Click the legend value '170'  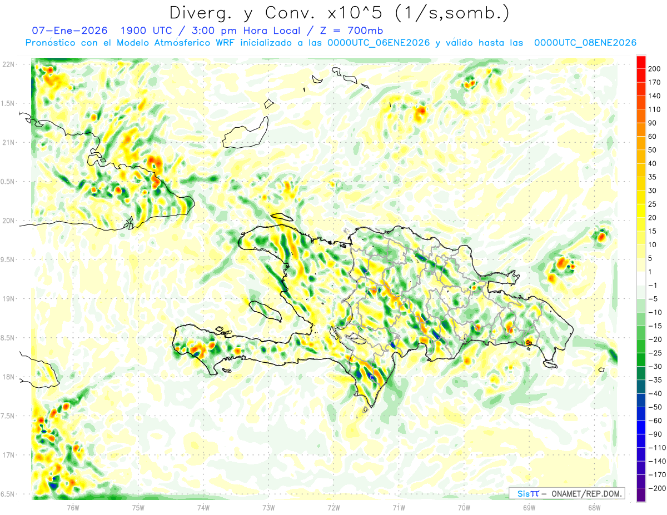point(654,82)
